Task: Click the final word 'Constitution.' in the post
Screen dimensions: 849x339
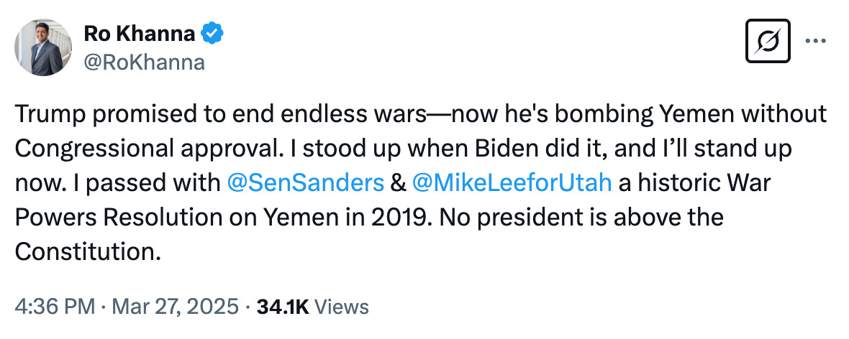Action: click(x=88, y=251)
